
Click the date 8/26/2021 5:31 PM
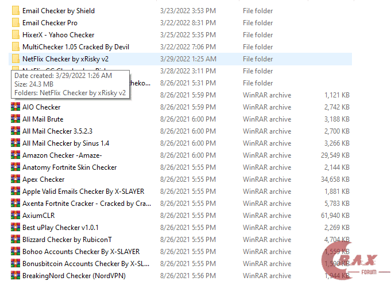[x=188, y=83]
